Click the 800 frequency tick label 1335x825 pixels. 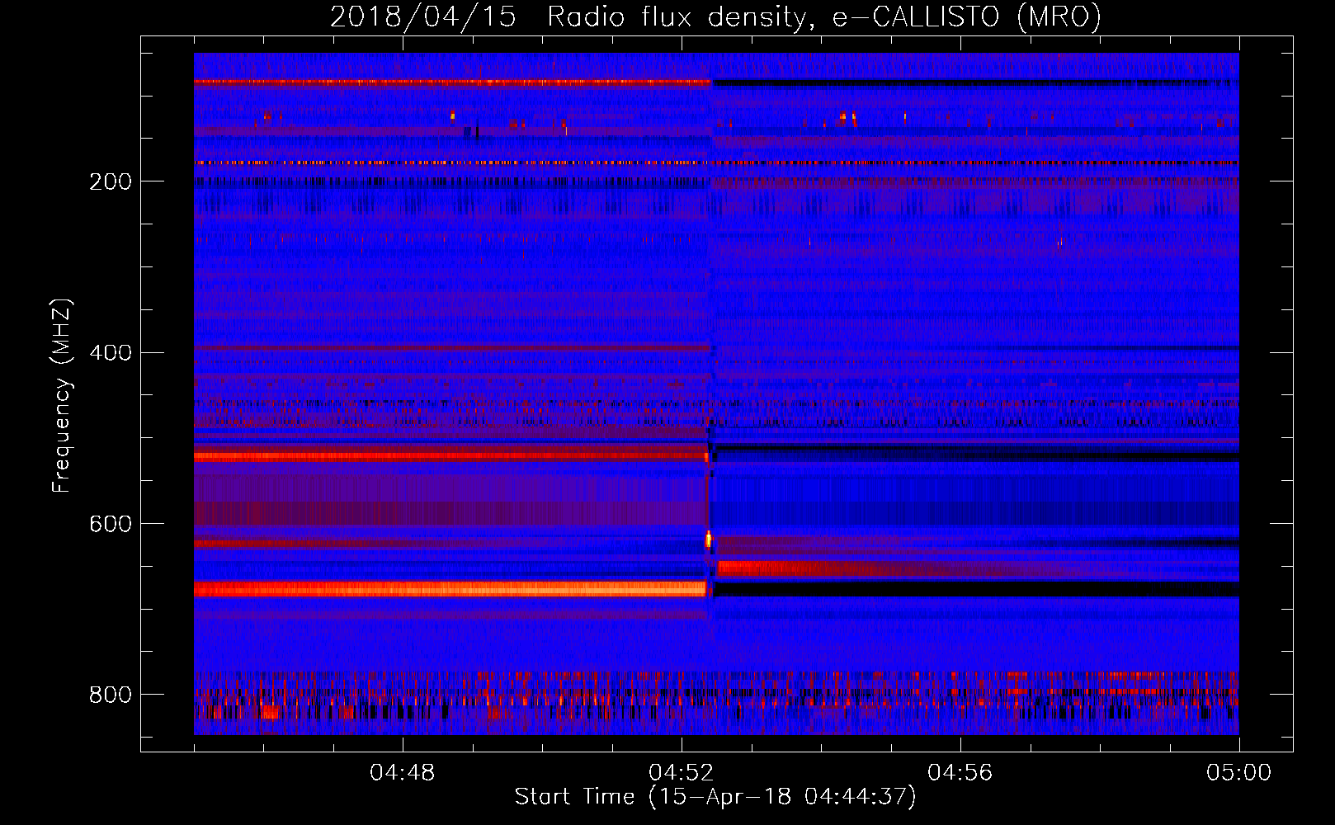[111, 695]
